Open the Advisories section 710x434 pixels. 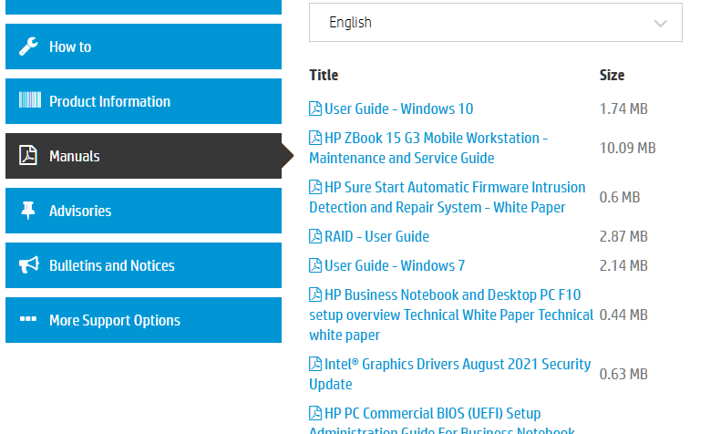click(x=143, y=211)
